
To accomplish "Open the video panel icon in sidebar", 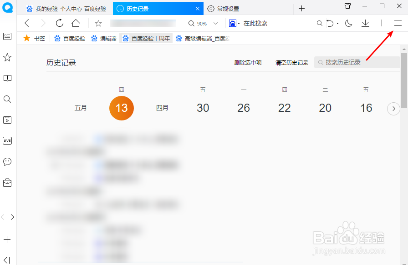I will [7, 120].
